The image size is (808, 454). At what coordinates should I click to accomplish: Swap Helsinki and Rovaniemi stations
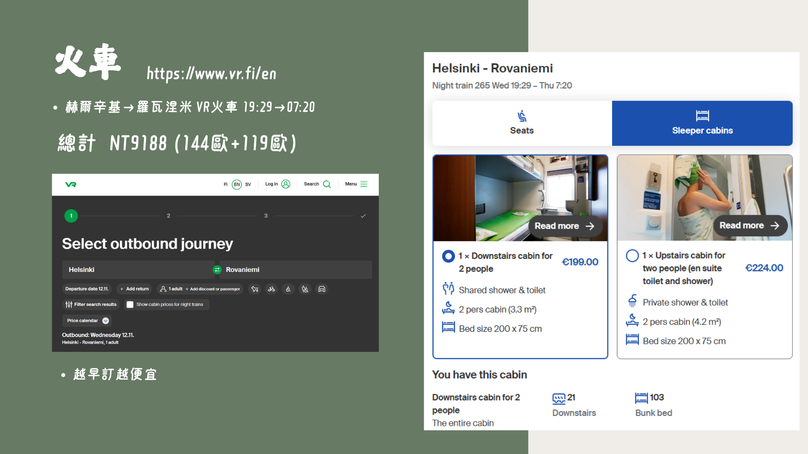coord(217,270)
